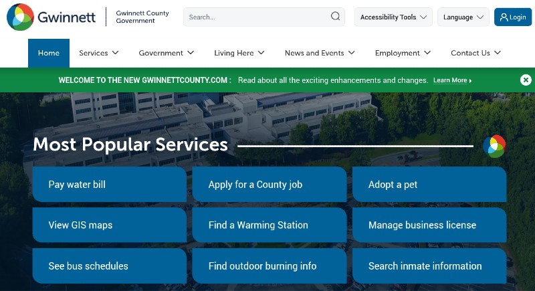Expand the Accessibility Tools dropdown
The image size is (535, 291).
(x=393, y=17)
